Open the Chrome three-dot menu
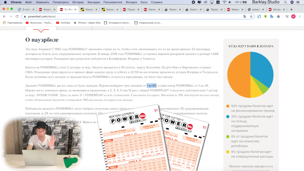 (x=300, y=16)
